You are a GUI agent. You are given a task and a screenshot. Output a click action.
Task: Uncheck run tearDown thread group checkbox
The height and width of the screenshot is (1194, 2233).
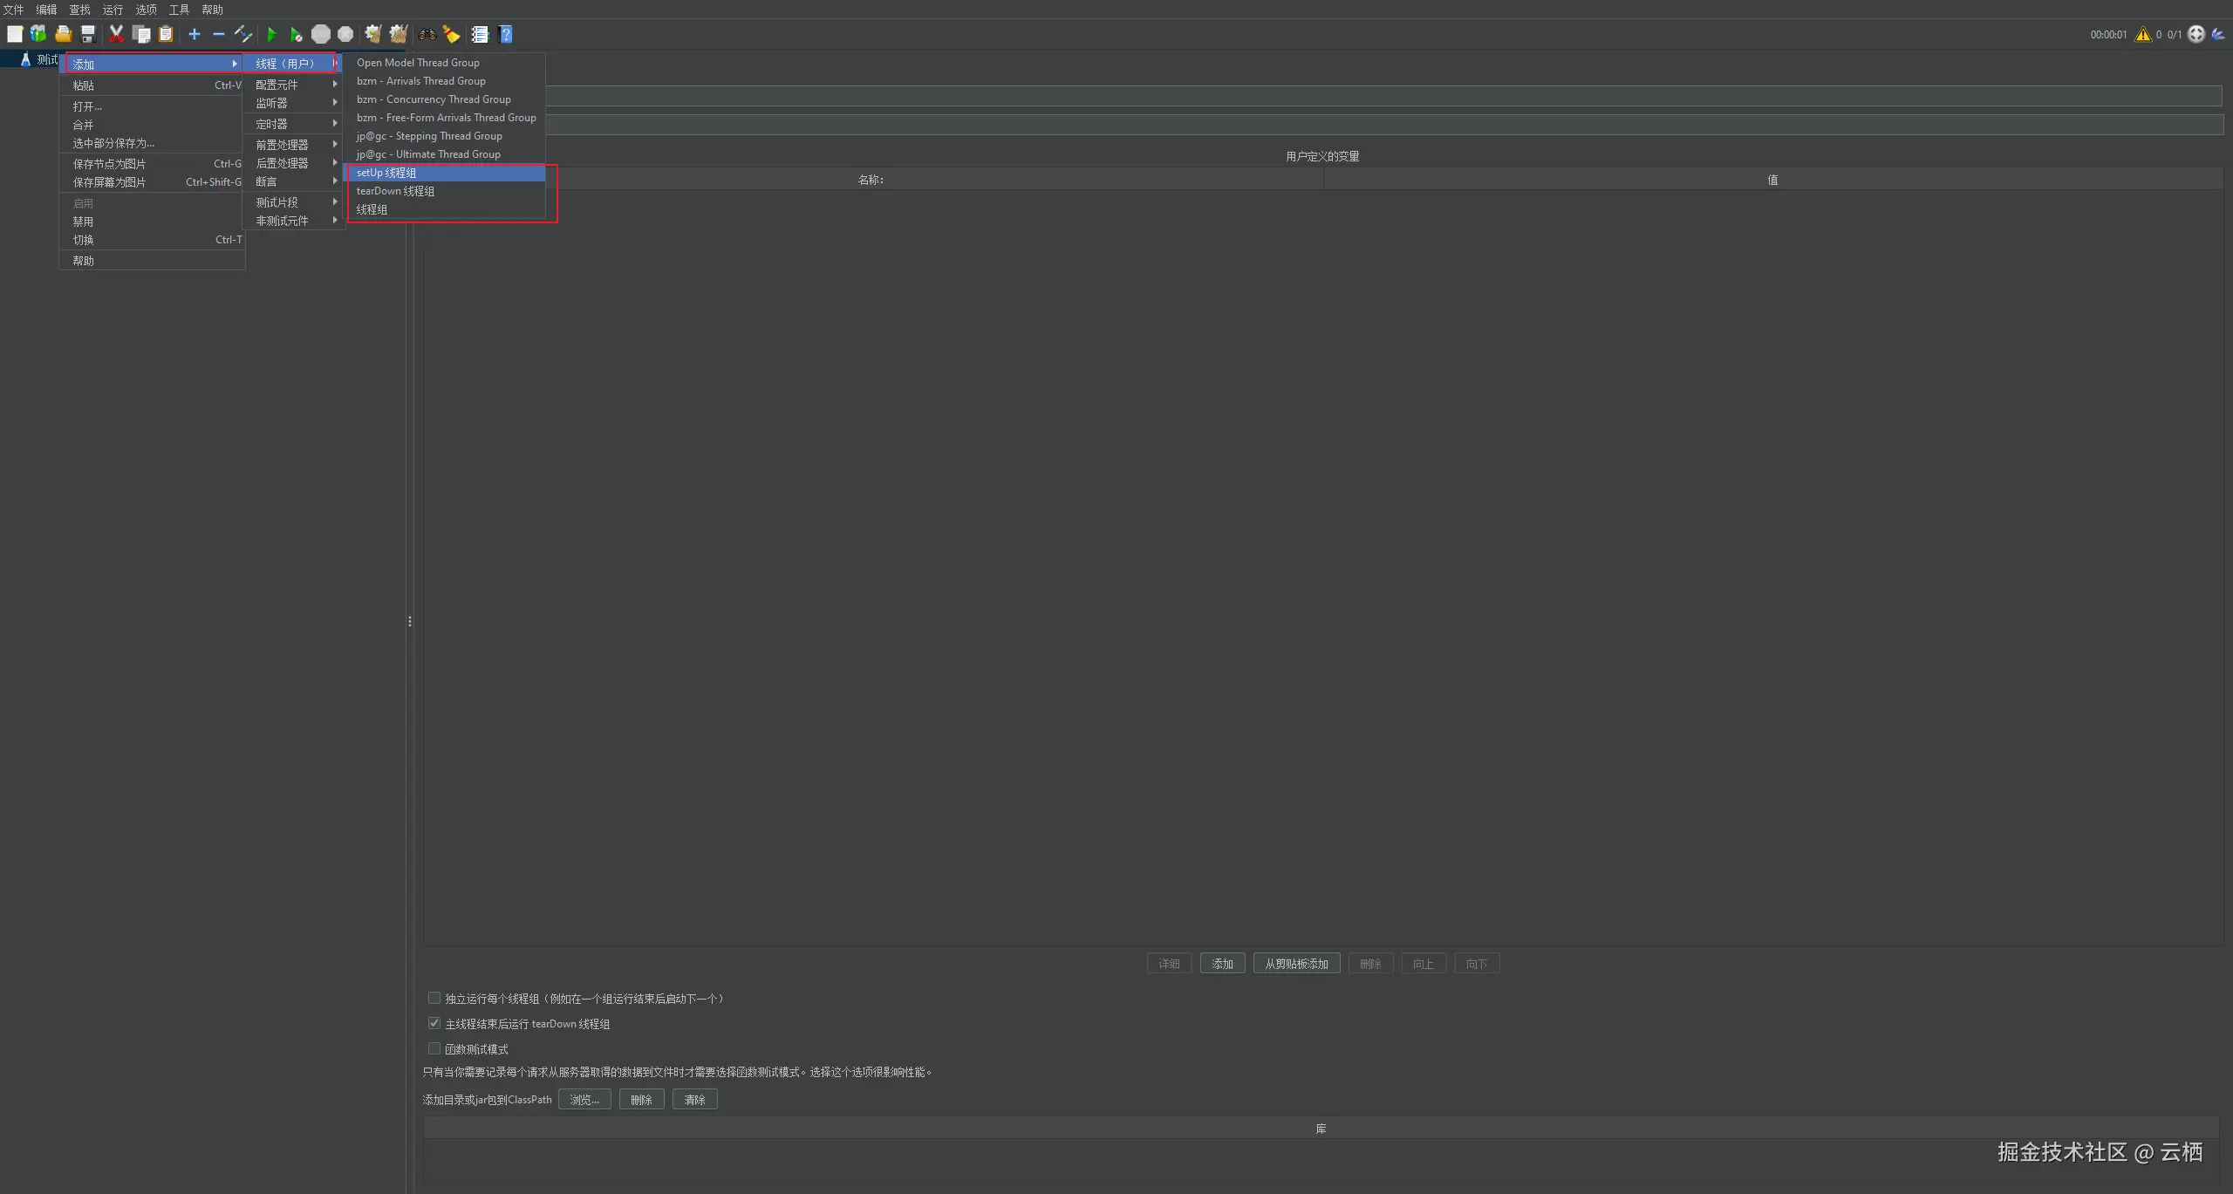tap(434, 1023)
